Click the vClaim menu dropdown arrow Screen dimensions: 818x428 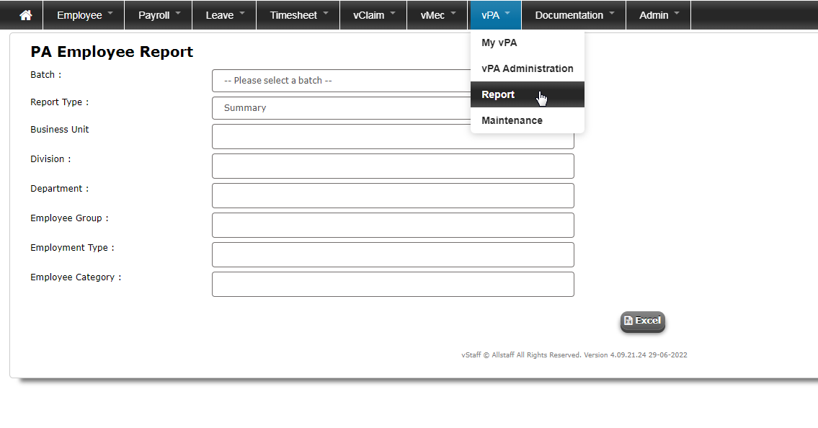[x=393, y=13]
